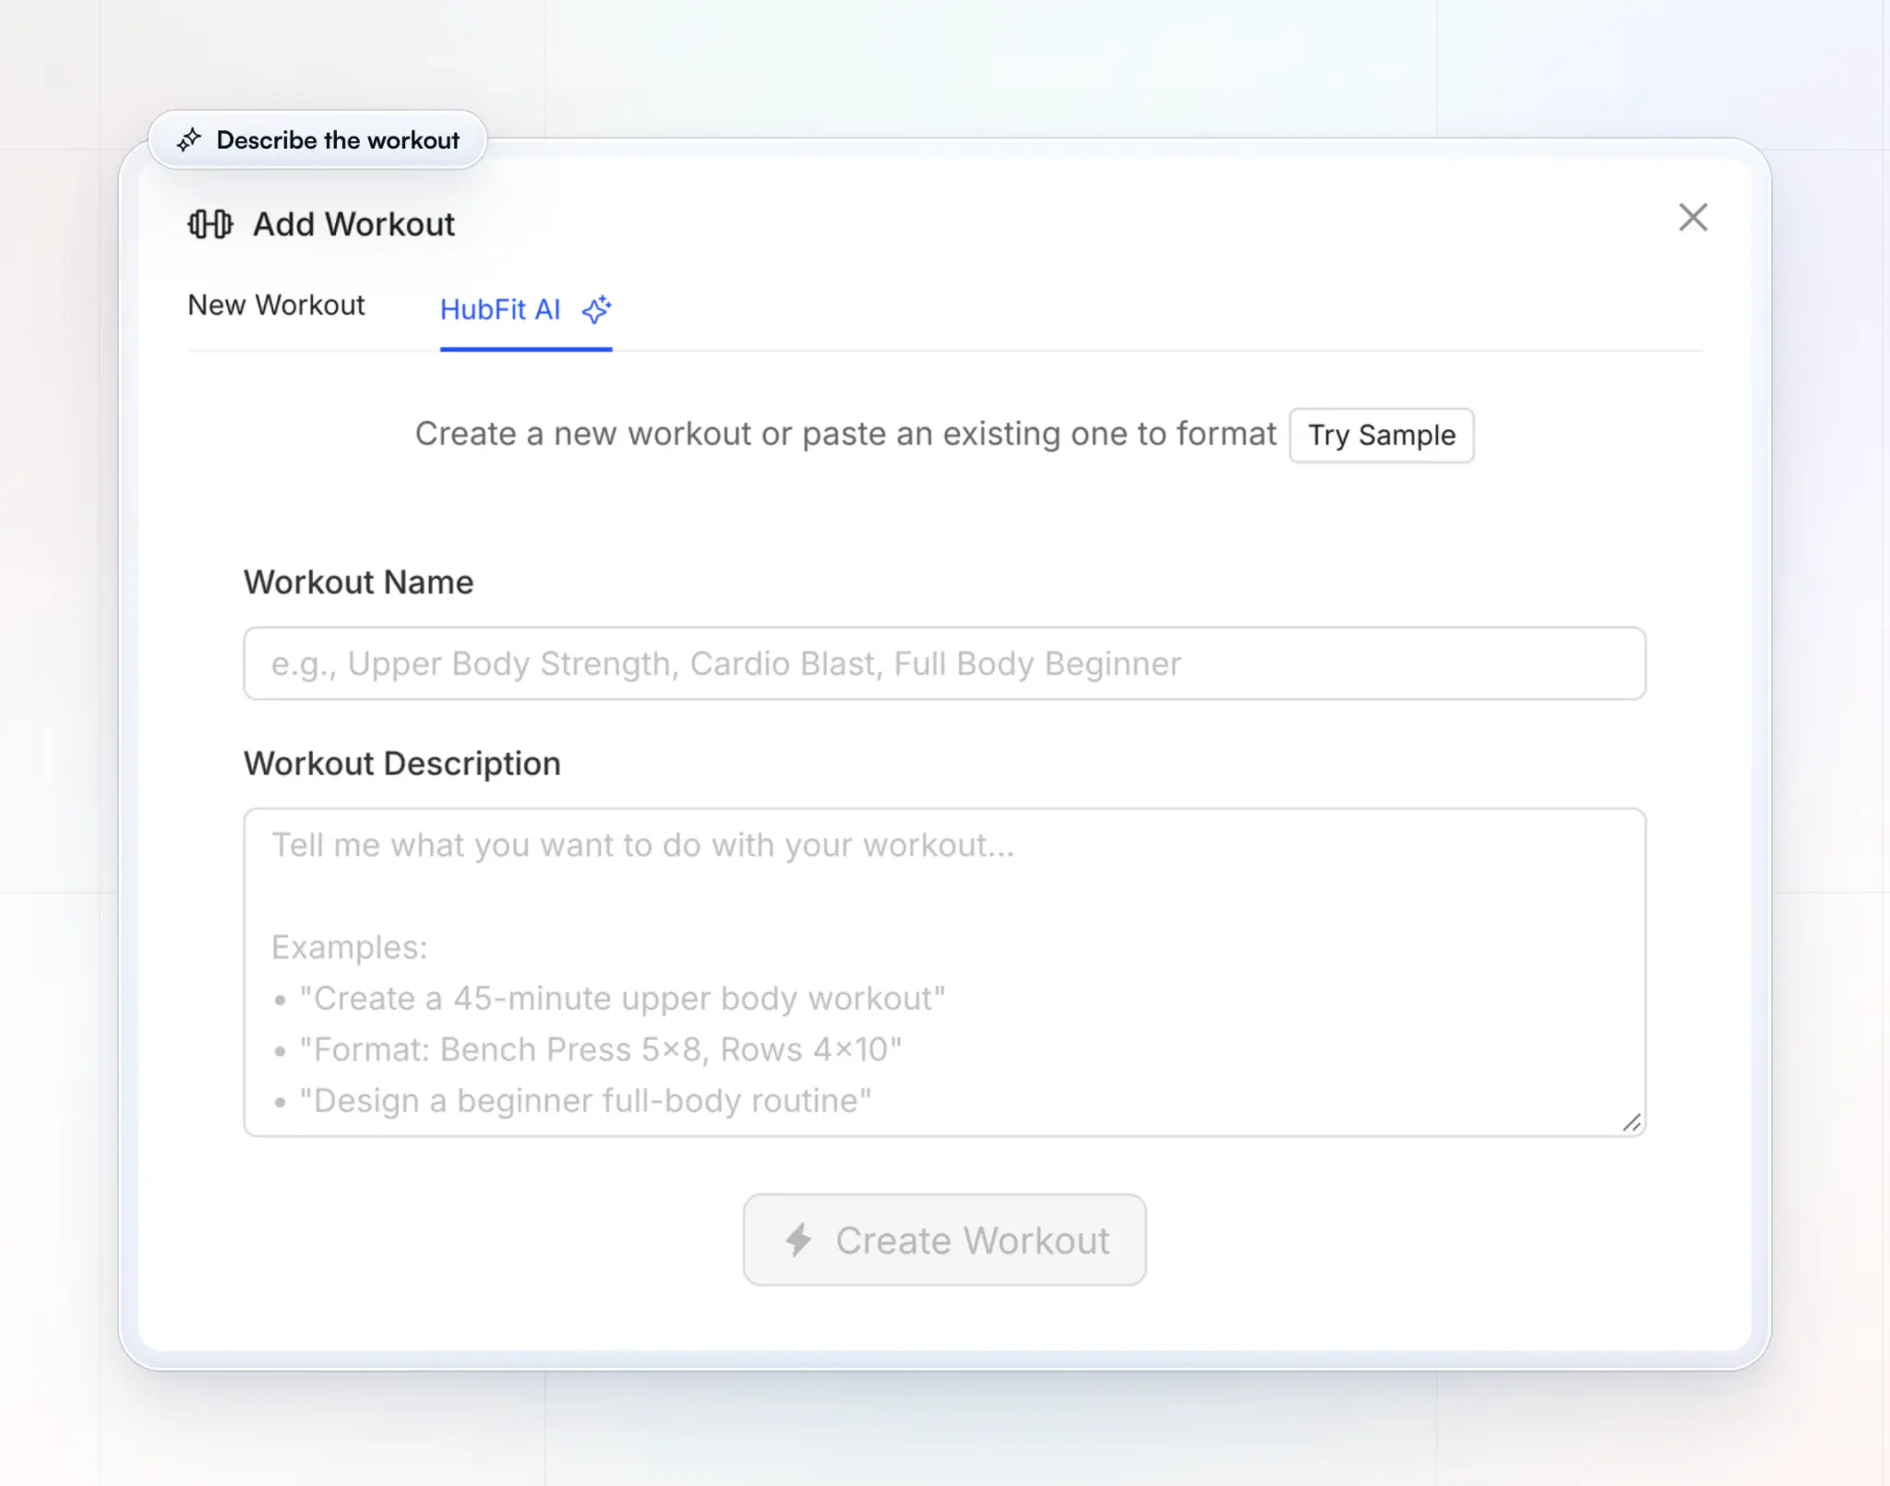
Task: Click the lightning bolt icon on Create Workout
Action: (x=798, y=1240)
